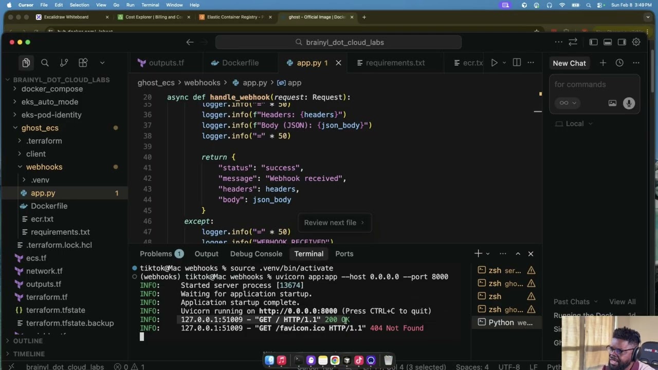Show chat history clock icon
The height and width of the screenshot is (370, 658).
point(619,63)
